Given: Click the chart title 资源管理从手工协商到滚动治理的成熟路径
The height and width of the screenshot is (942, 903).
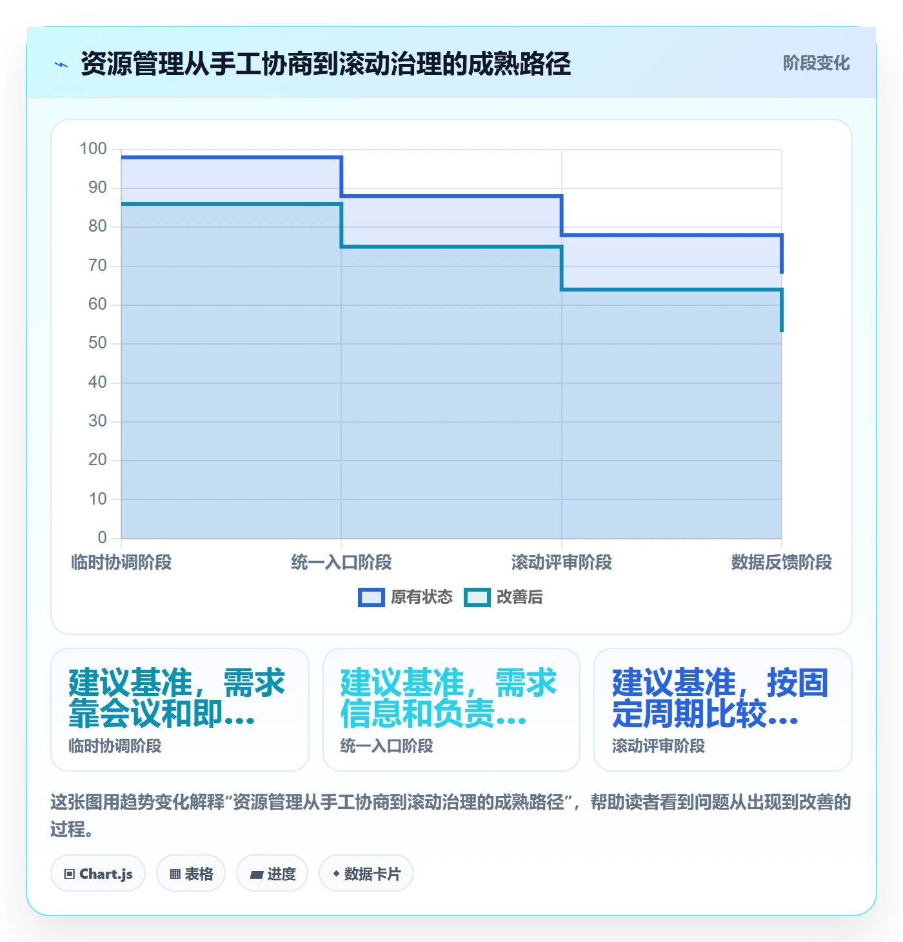Looking at the screenshot, I should coord(326,64).
